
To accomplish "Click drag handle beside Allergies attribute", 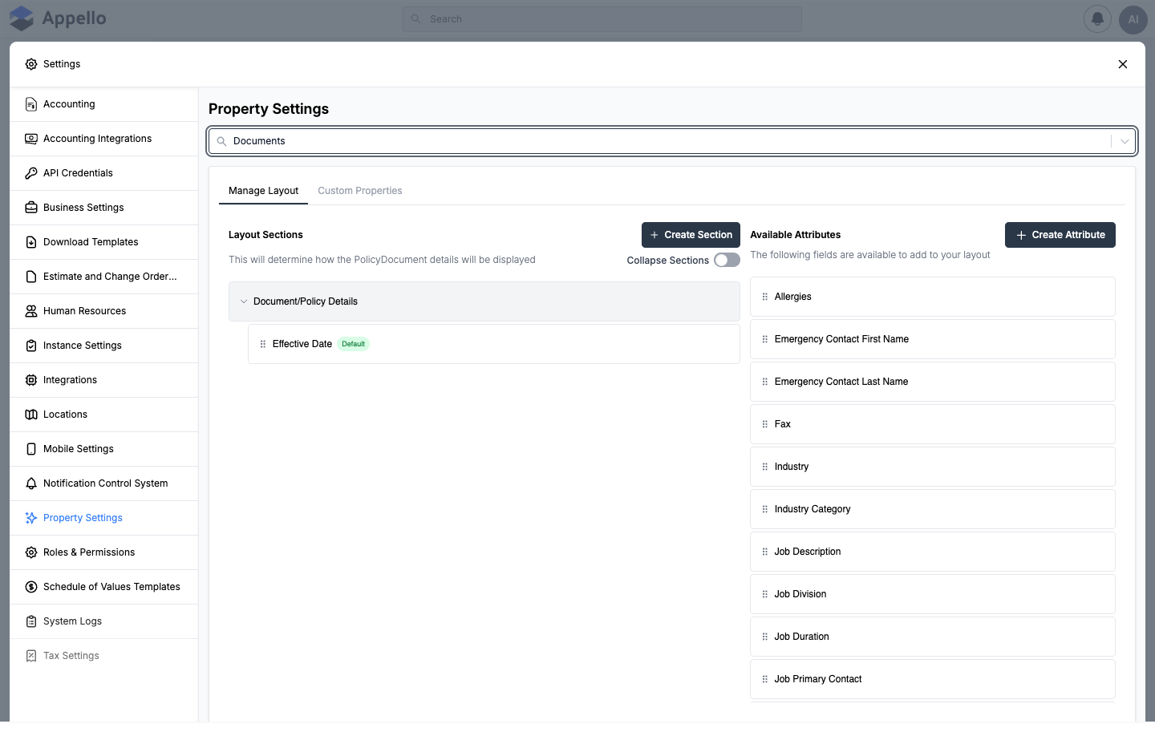I will (x=765, y=297).
